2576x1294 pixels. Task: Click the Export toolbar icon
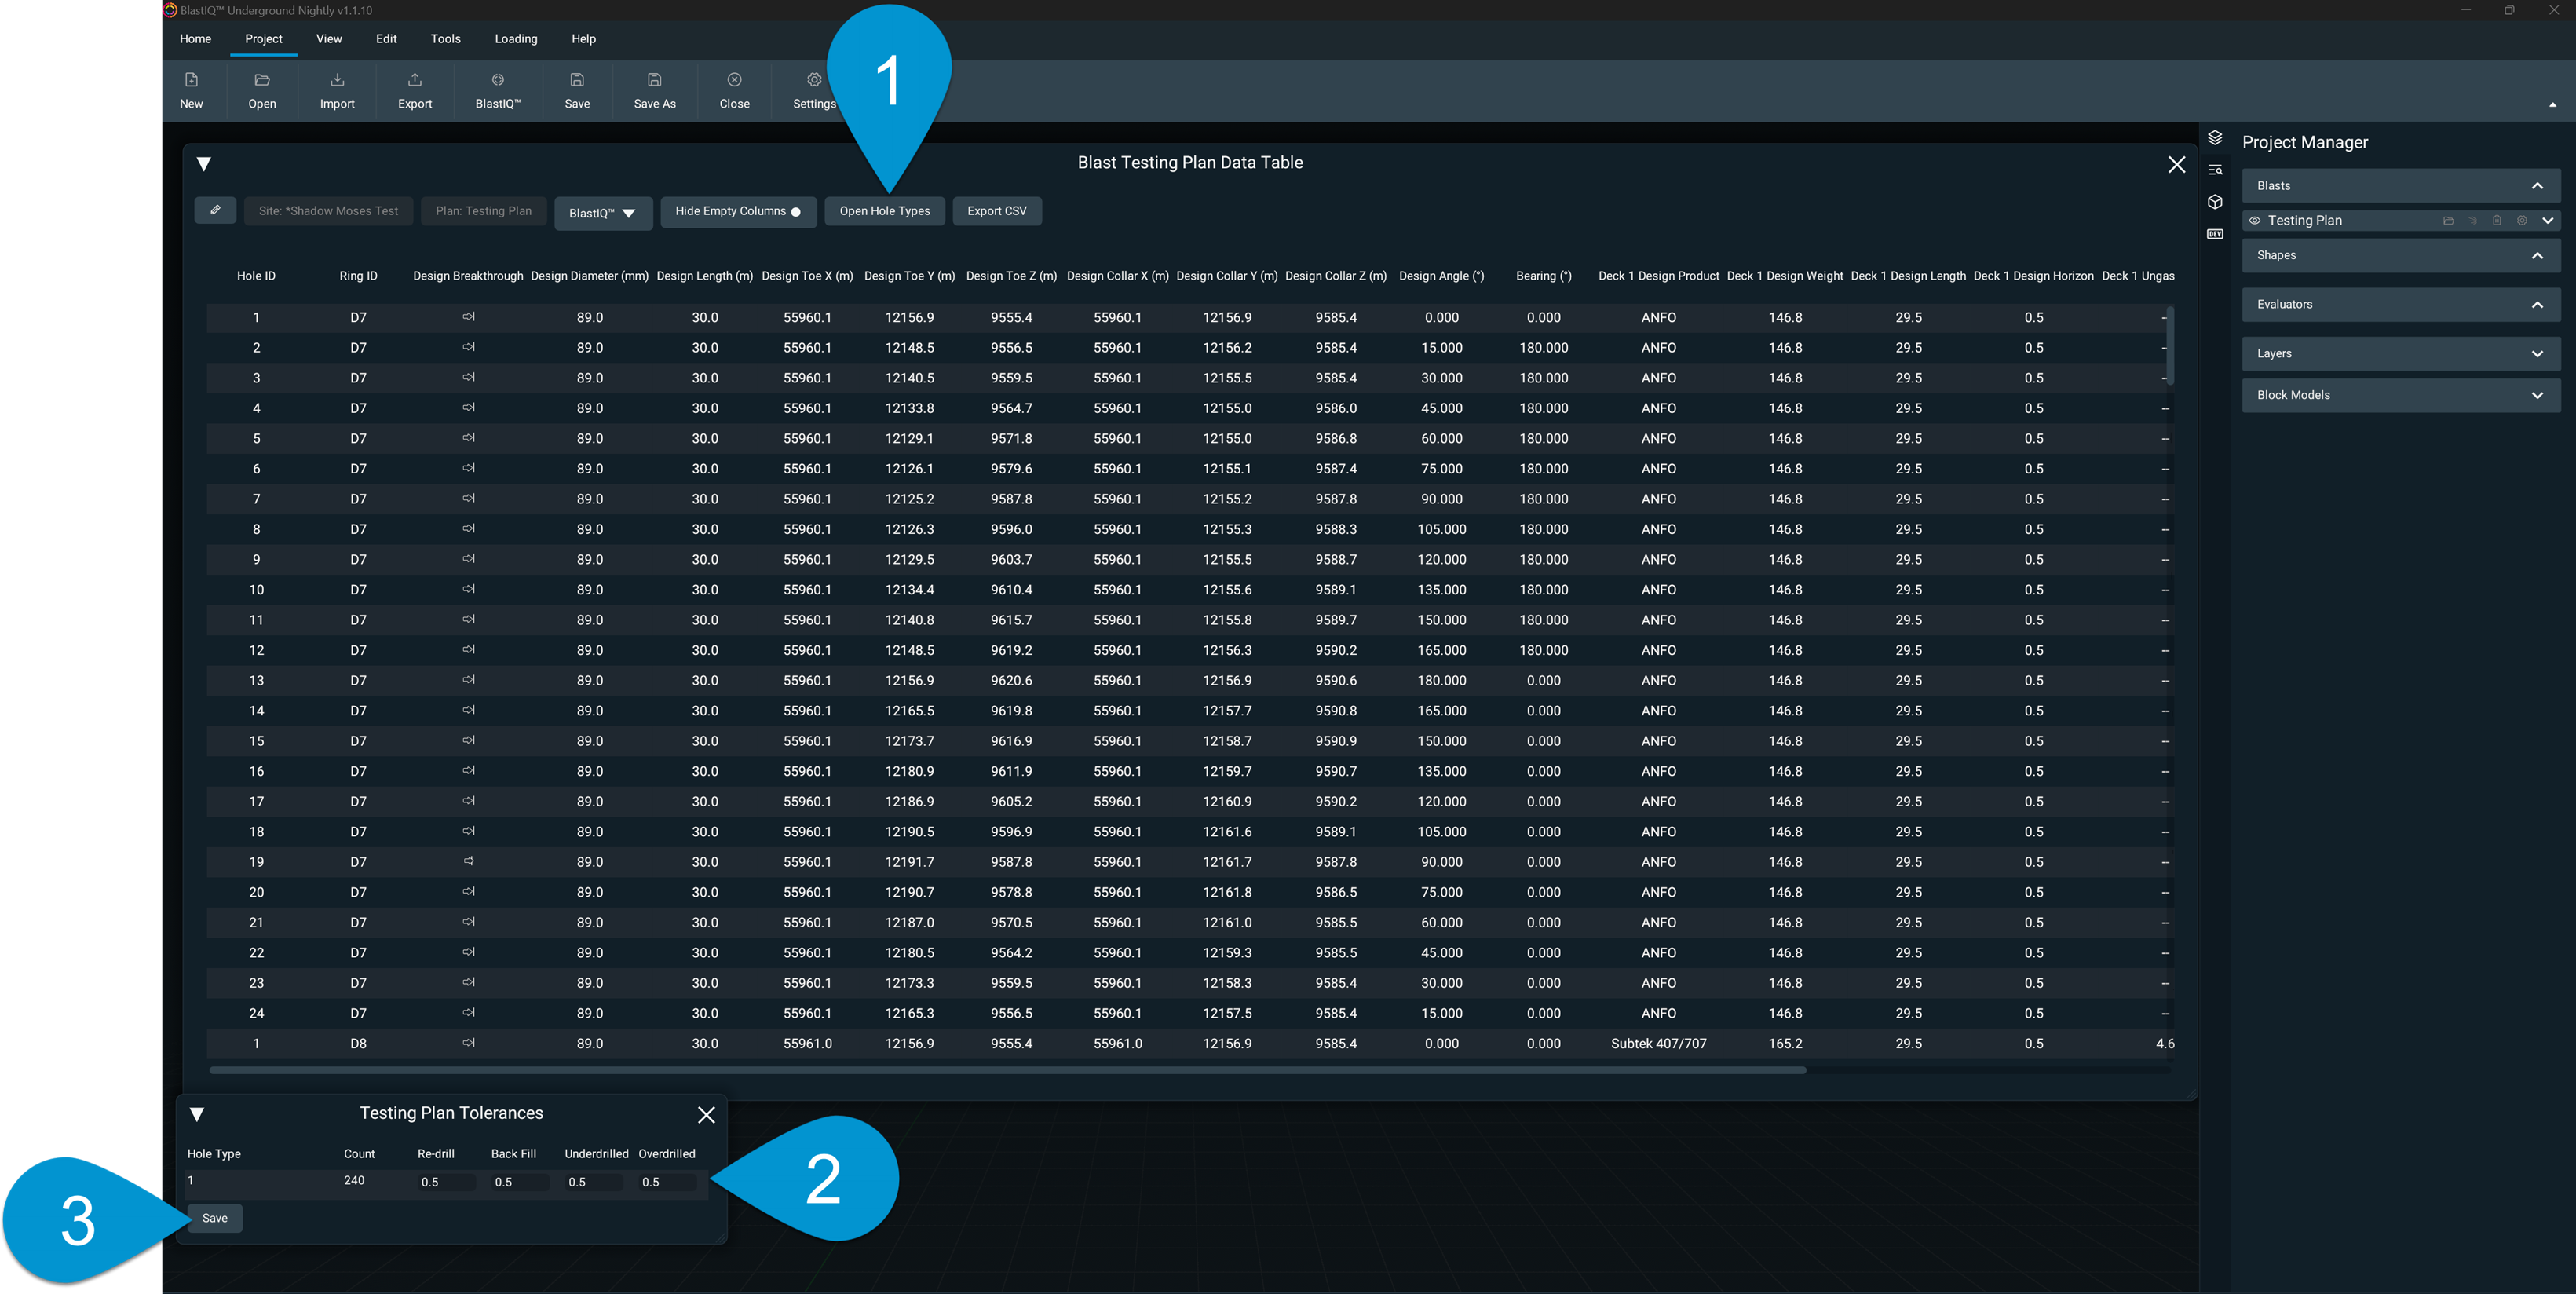(x=415, y=80)
